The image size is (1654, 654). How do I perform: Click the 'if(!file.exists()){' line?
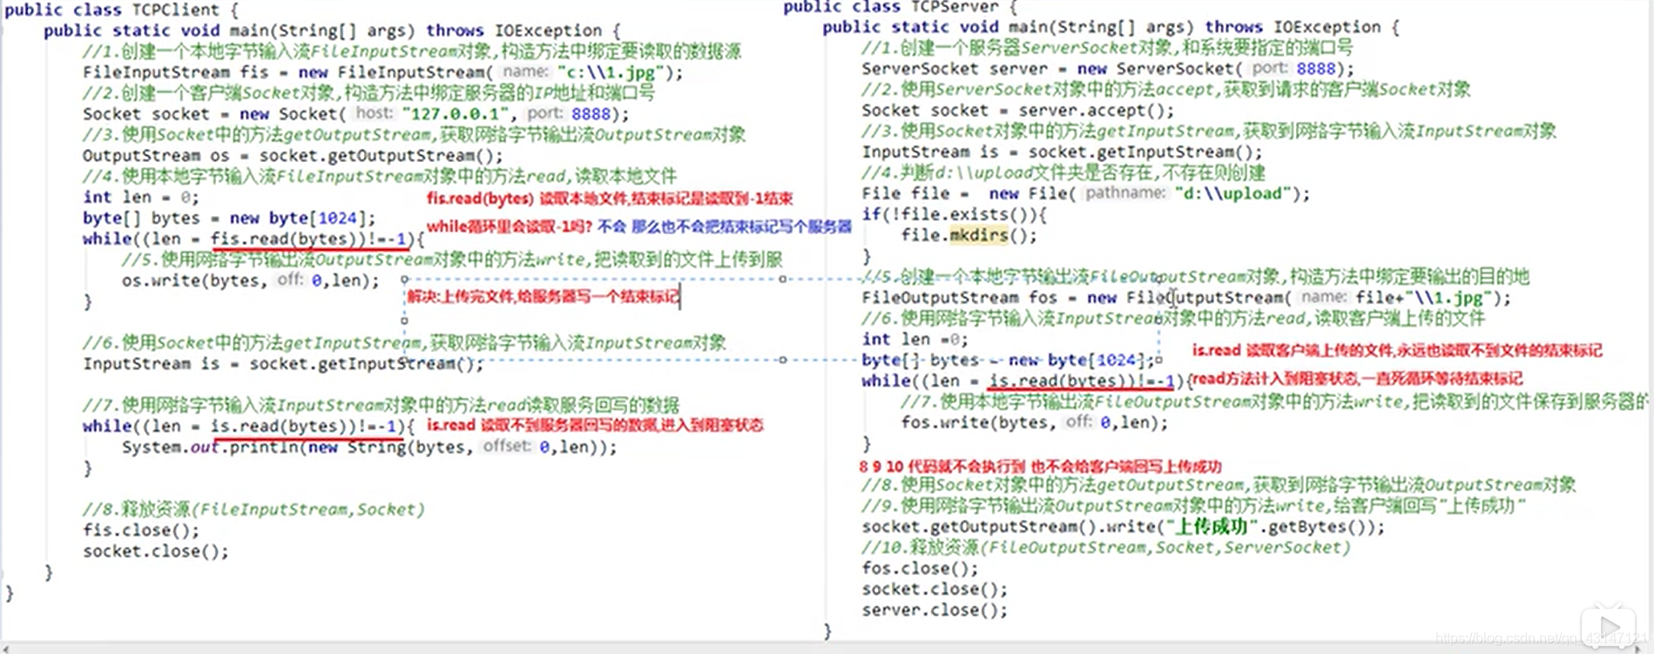pyautogui.click(x=955, y=215)
